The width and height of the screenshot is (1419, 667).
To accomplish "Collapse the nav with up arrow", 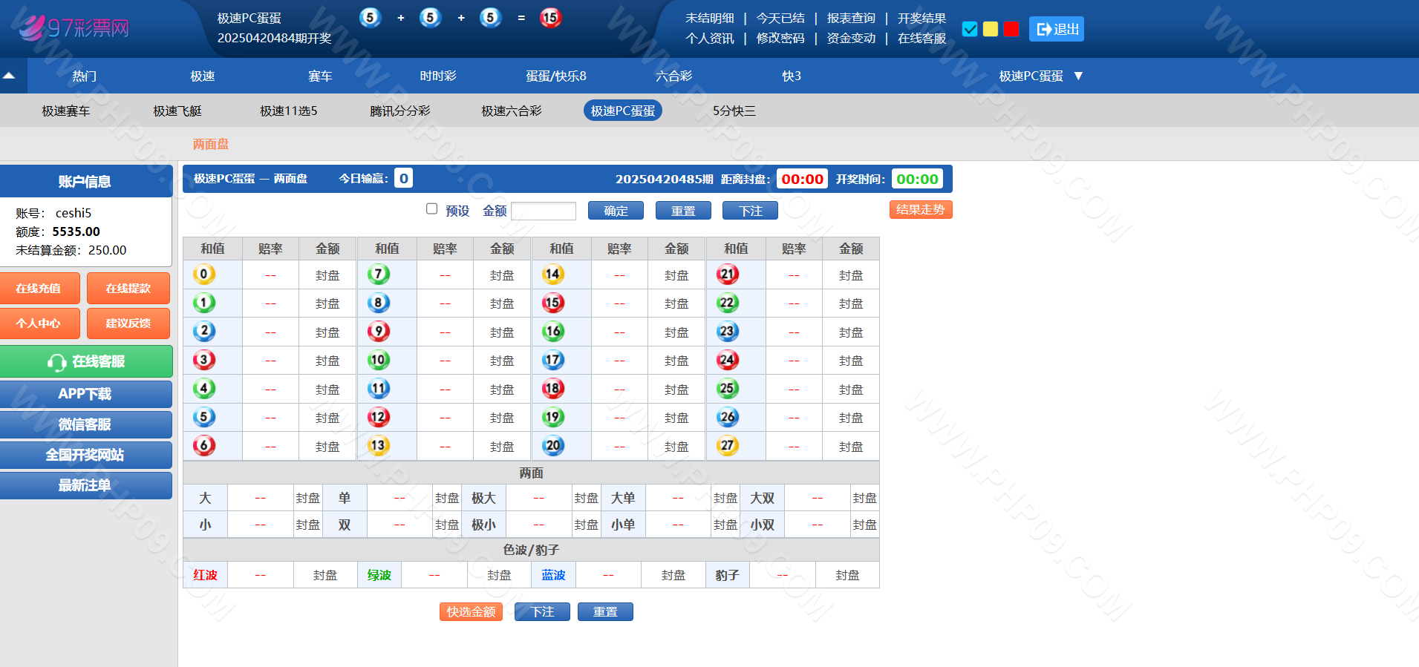I will [10, 76].
